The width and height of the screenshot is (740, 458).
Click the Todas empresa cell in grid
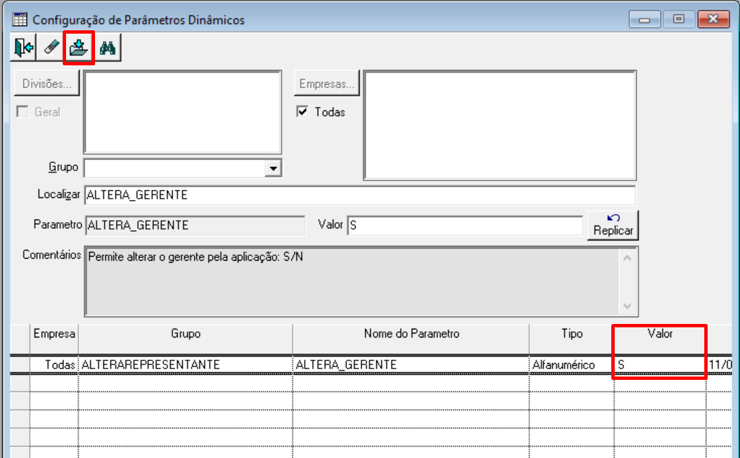(x=55, y=364)
